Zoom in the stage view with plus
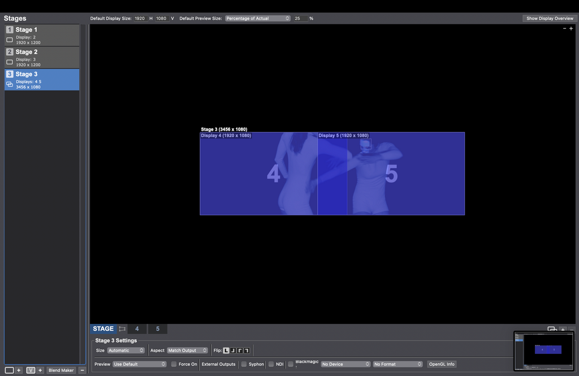The width and height of the screenshot is (579, 376). click(x=571, y=29)
